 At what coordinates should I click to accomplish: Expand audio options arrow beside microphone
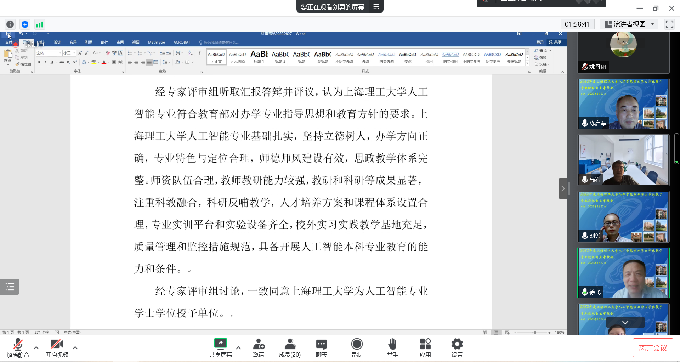pos(36,348)
